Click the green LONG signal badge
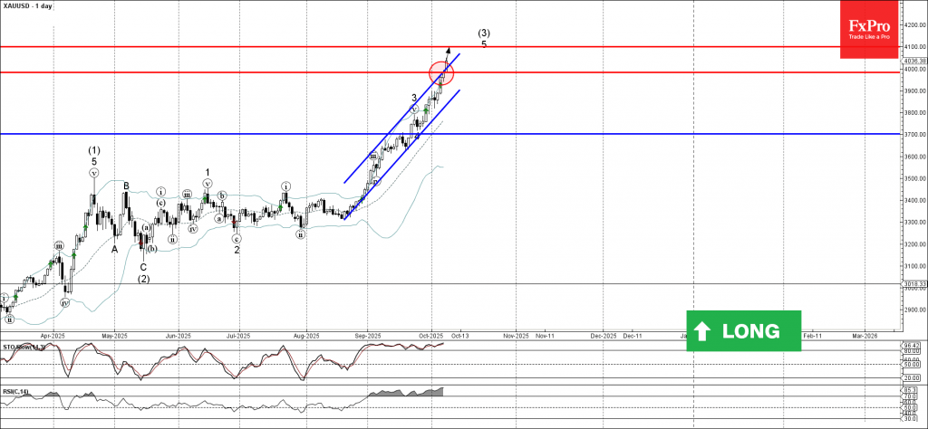Viewport: 928px width, 429px height. (x=743, y=331)
